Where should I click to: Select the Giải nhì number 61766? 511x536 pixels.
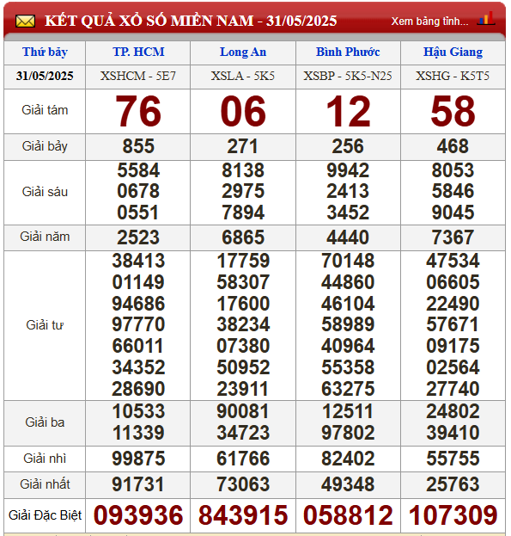click(x=243, y=459)
